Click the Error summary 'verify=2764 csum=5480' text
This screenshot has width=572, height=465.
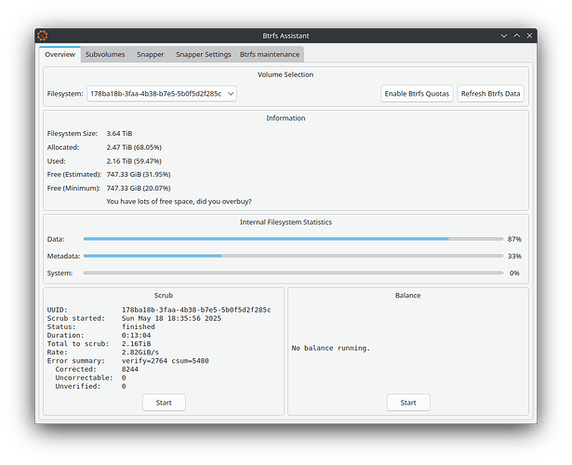tap(166, 361)
